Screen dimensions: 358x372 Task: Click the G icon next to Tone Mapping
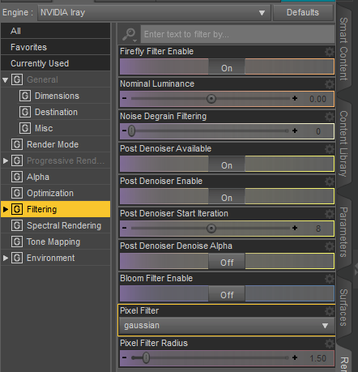click(x=17, y=242)
